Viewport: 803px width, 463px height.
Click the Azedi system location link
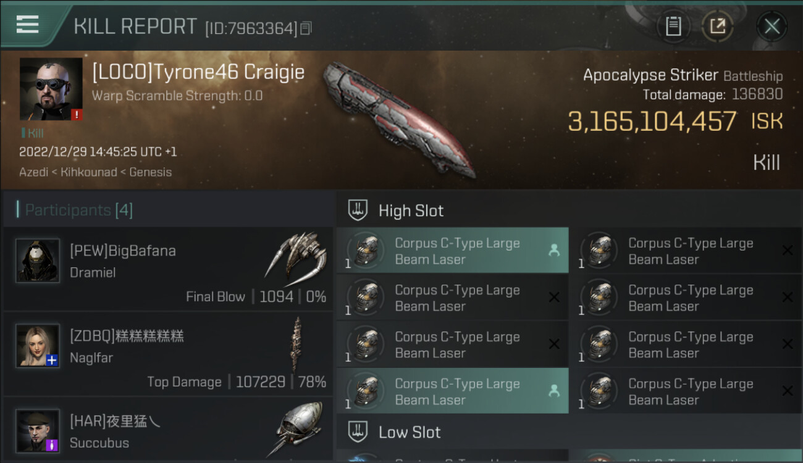point(34,172)
